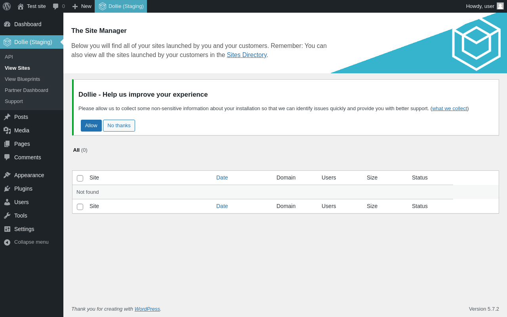Open the comments bubble icon in admin bar
This screenshot has width=507, height=317.
(56, 6)
